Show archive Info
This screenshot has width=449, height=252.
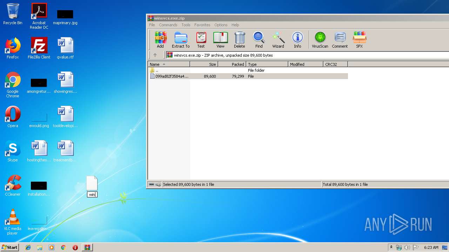297,40
